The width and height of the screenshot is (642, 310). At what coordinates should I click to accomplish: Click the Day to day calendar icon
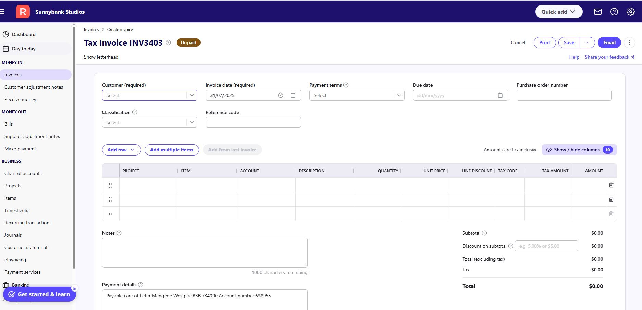pos(6,49)
